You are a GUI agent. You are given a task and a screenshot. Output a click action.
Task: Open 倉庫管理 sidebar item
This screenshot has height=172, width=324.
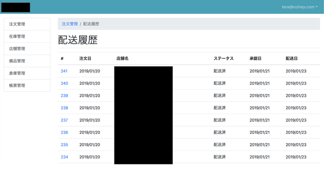(x=27, y=73)
